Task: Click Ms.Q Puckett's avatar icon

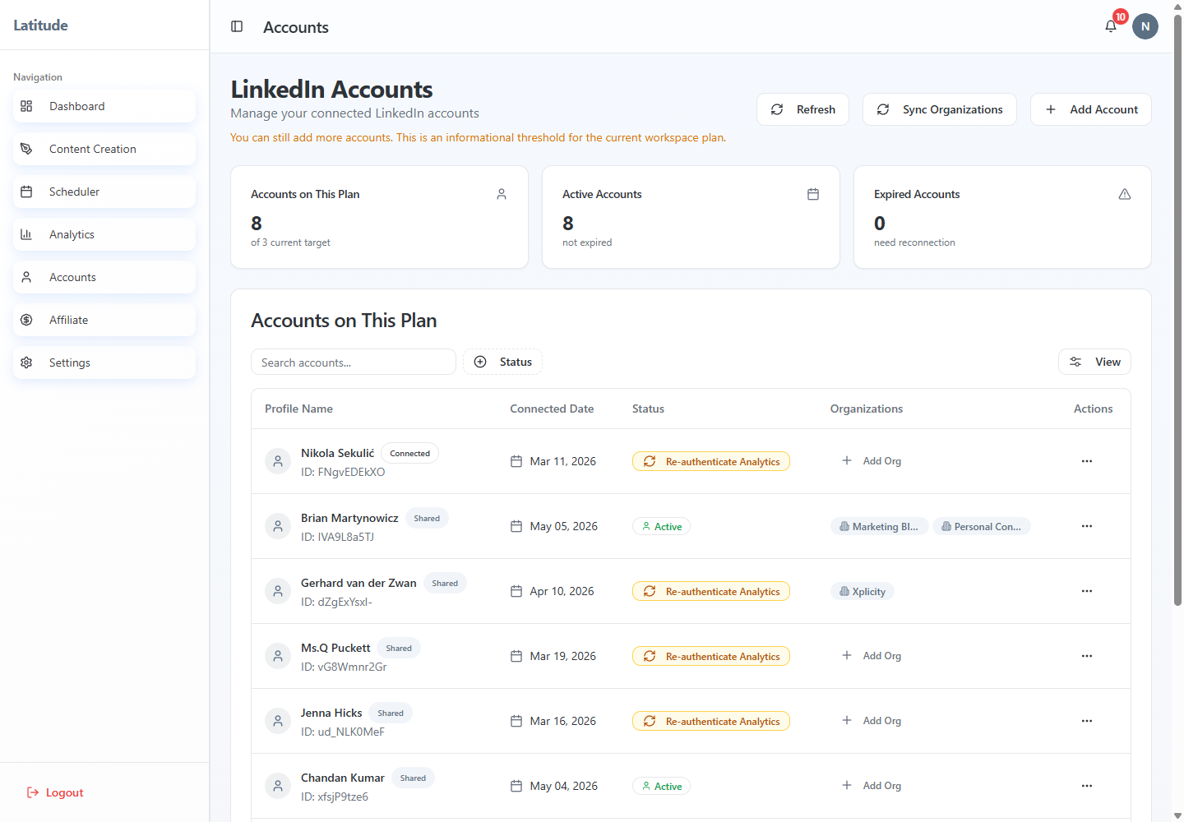Action: coord(278,656)
